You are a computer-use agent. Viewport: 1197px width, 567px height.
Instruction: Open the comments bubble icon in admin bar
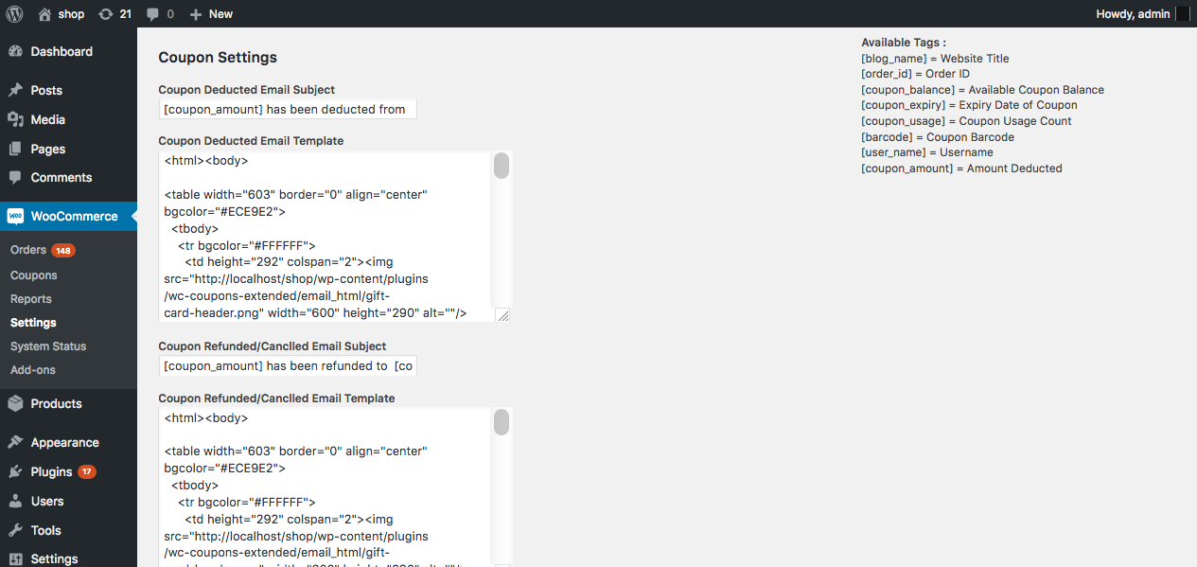click(x=153, y=14)
